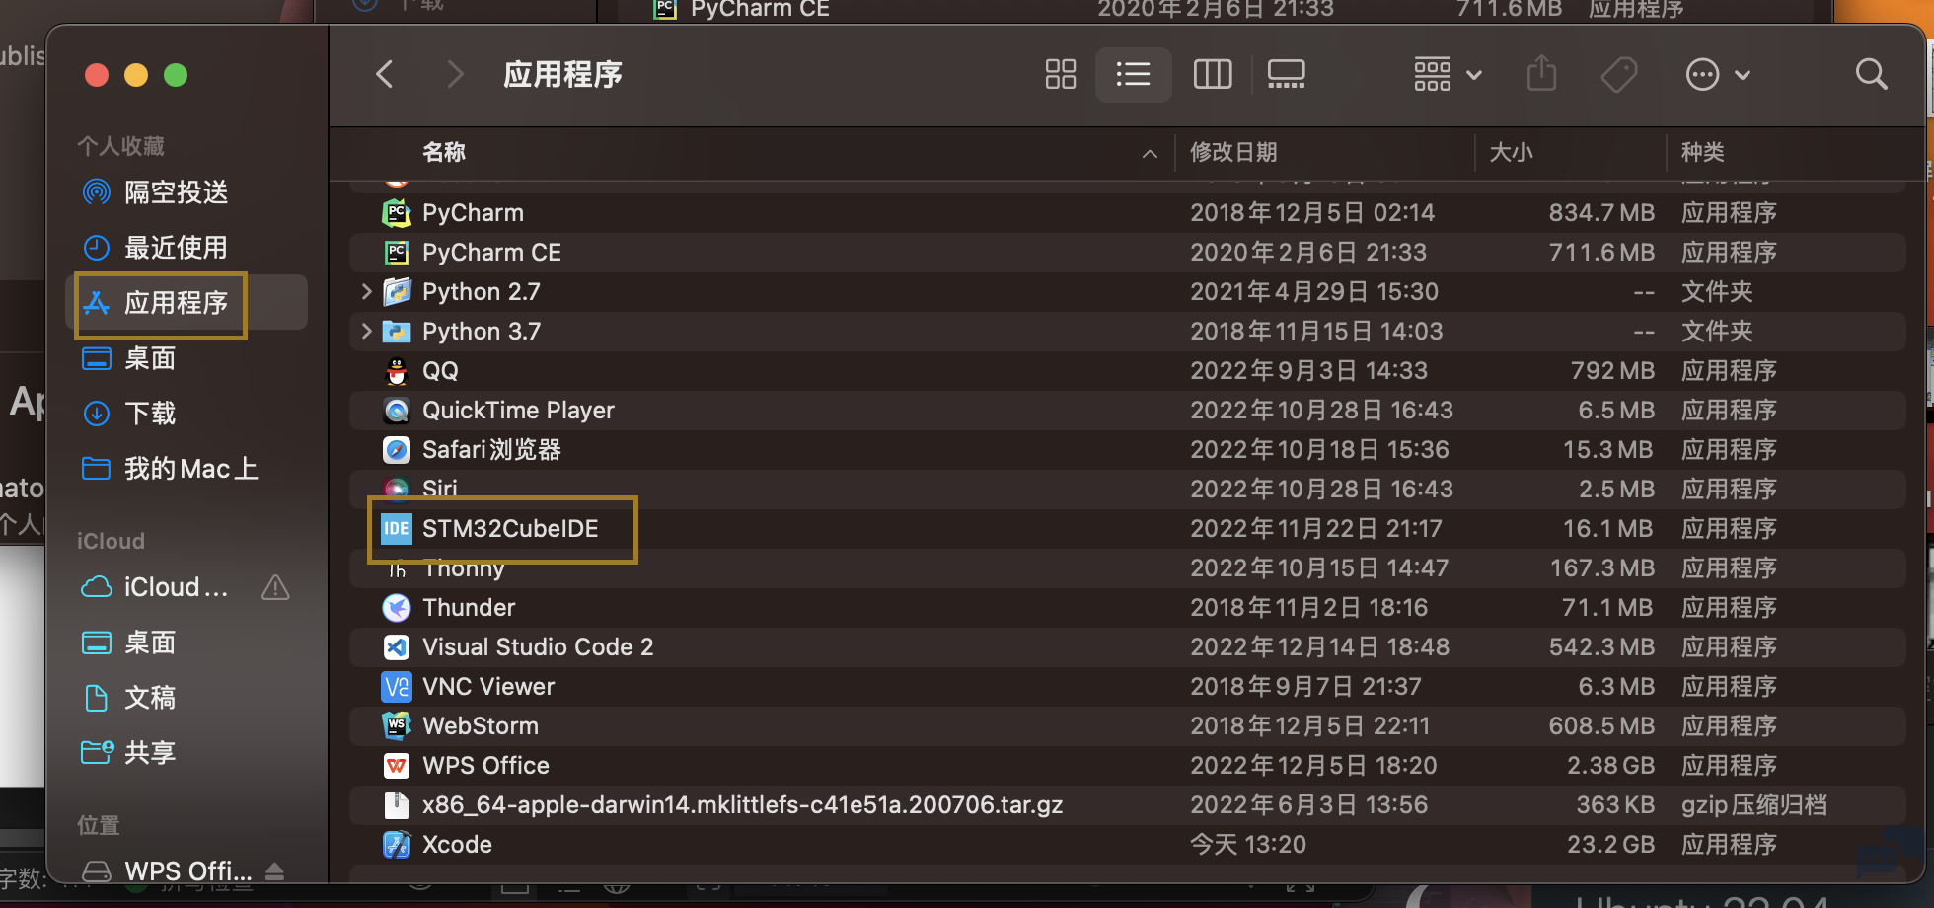Screen dimensions: 1934x908
Task: Select the Python 2.7 folder icon
Action: click(397, 291)
